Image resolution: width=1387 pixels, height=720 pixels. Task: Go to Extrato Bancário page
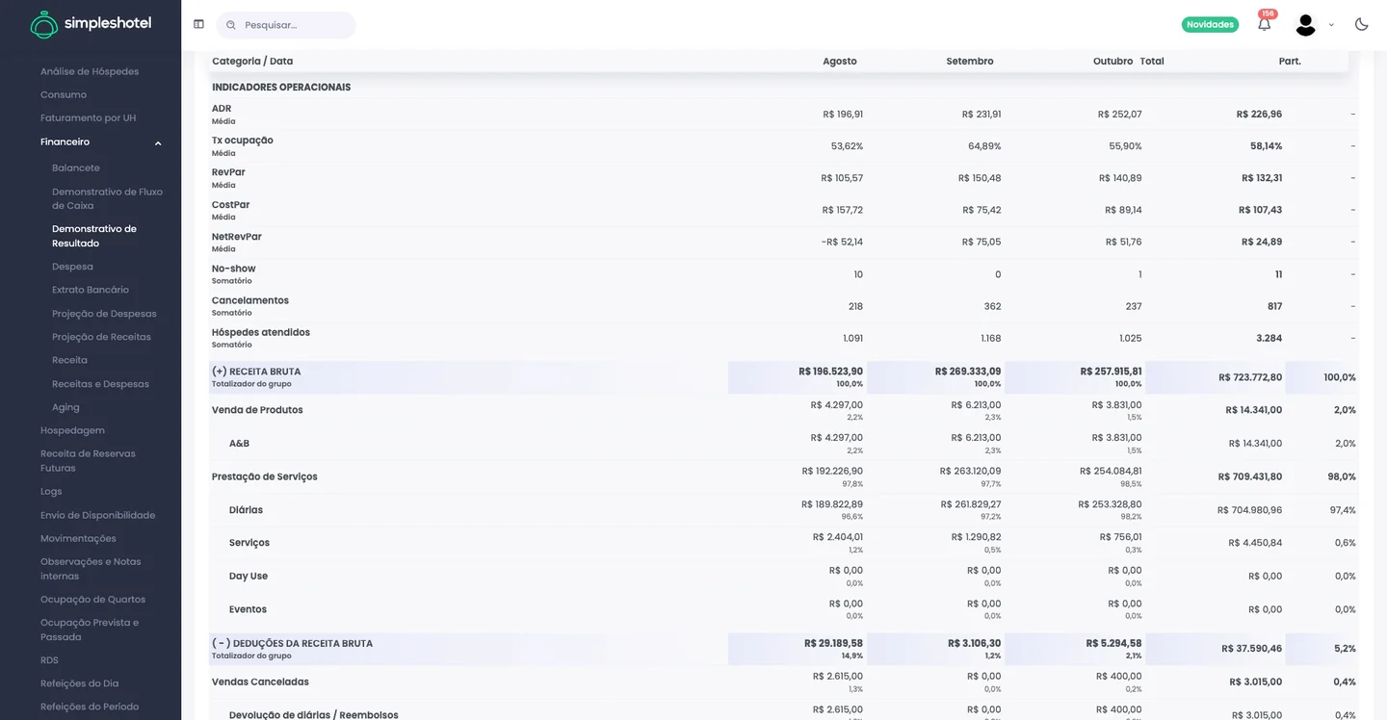[x=91, y=290]
